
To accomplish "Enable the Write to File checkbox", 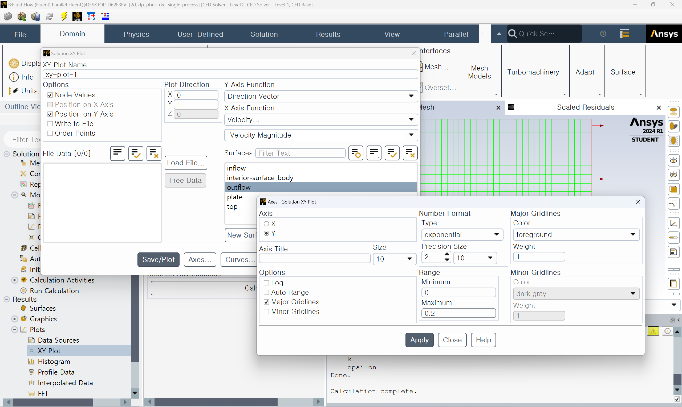I will [x=50, y=124].
